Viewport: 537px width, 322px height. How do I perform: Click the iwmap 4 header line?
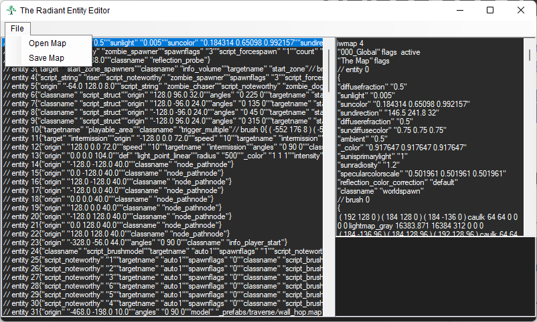[350, 43]
